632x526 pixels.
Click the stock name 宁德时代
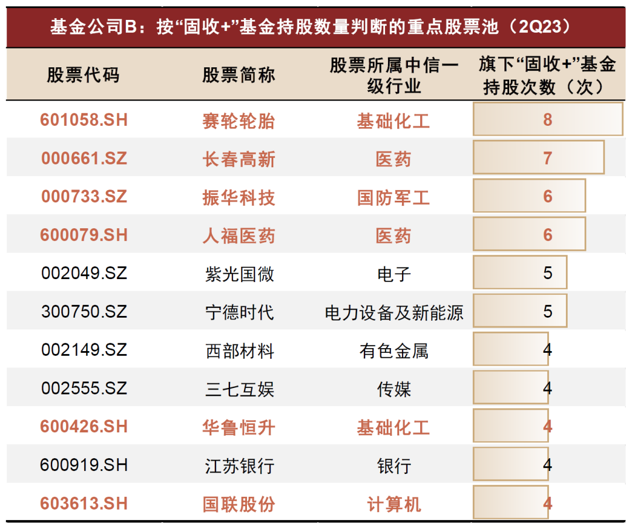239,312
